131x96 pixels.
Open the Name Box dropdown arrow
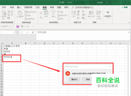14,32
